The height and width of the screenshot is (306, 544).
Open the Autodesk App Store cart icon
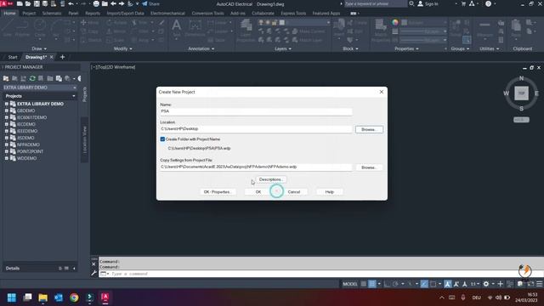pos(463,3)
